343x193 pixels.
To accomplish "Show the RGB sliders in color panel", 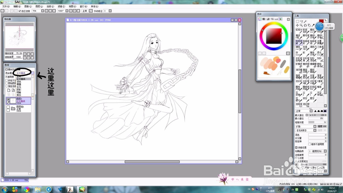I will (264, 19).
